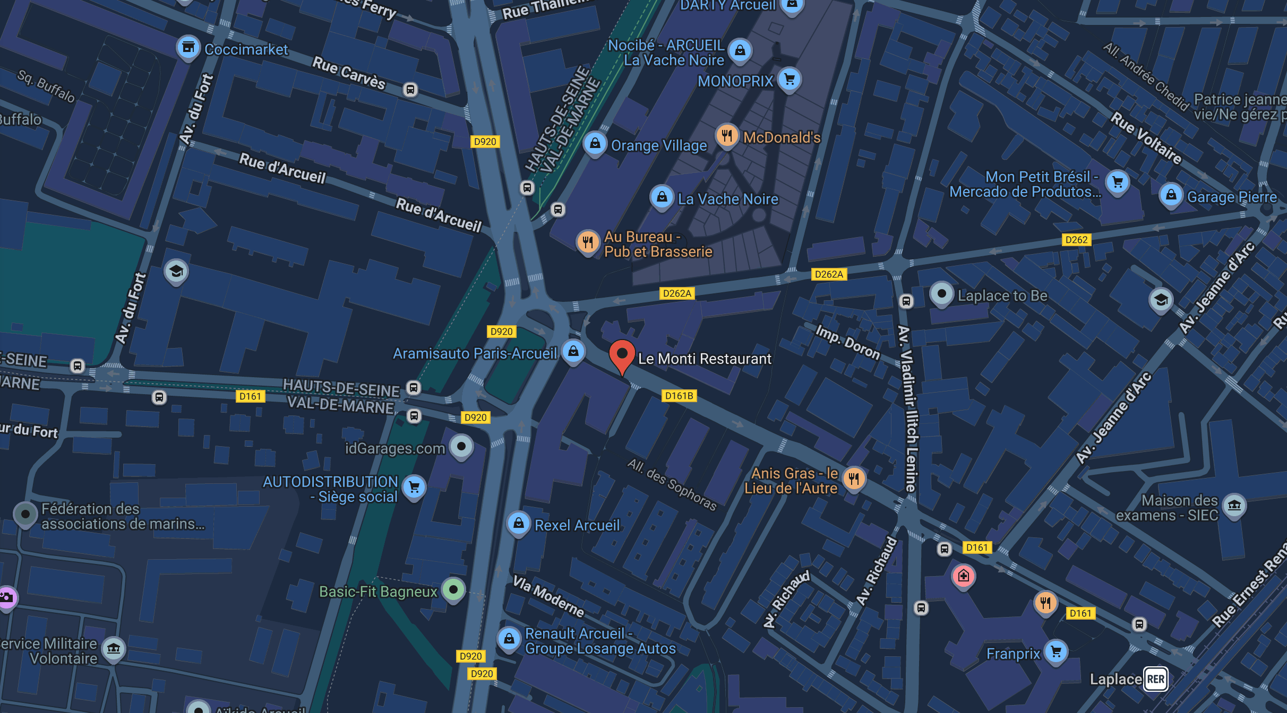Open the McDonald's restaurant marker

click(727, 136)
